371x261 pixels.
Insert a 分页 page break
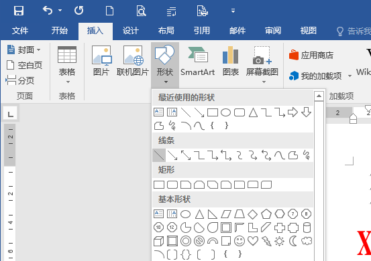click(20, 80)
